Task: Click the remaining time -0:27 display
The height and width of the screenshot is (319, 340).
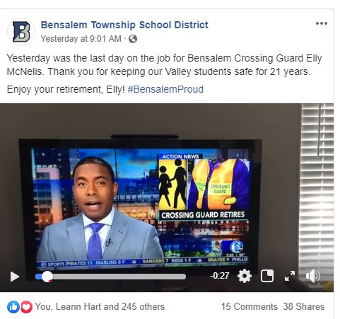Action: [219, 276]
